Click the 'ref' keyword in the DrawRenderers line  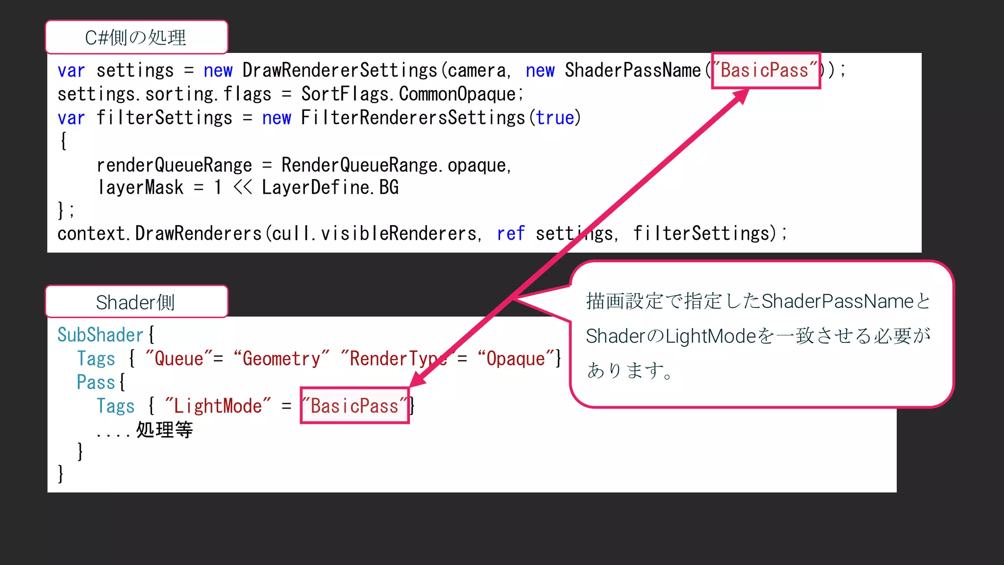[x=510, y=233]
